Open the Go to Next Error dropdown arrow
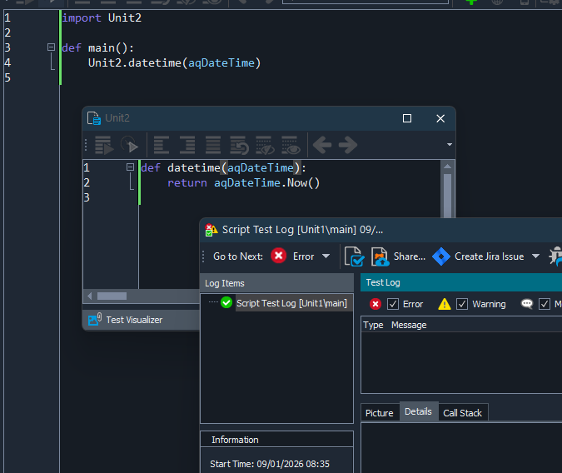Image resolution: width=562 pixels, height=473 pixels. pos(326,256)
